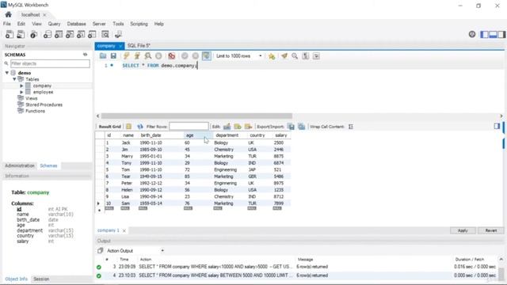Click the Filter objects search field

[50, 63]
